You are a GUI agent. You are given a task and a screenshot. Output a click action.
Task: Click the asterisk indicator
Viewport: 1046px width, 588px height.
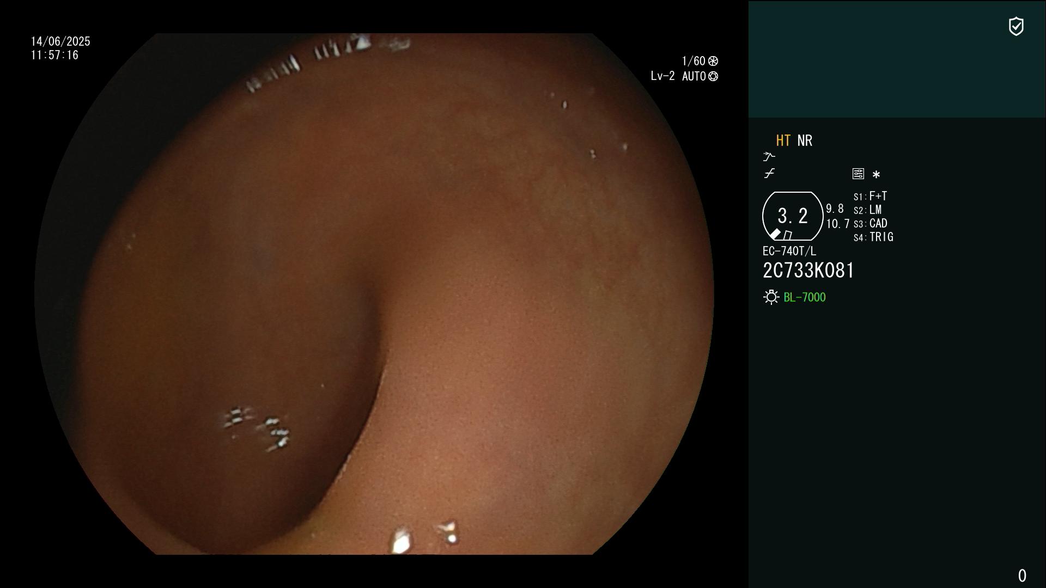coord(876,175)
